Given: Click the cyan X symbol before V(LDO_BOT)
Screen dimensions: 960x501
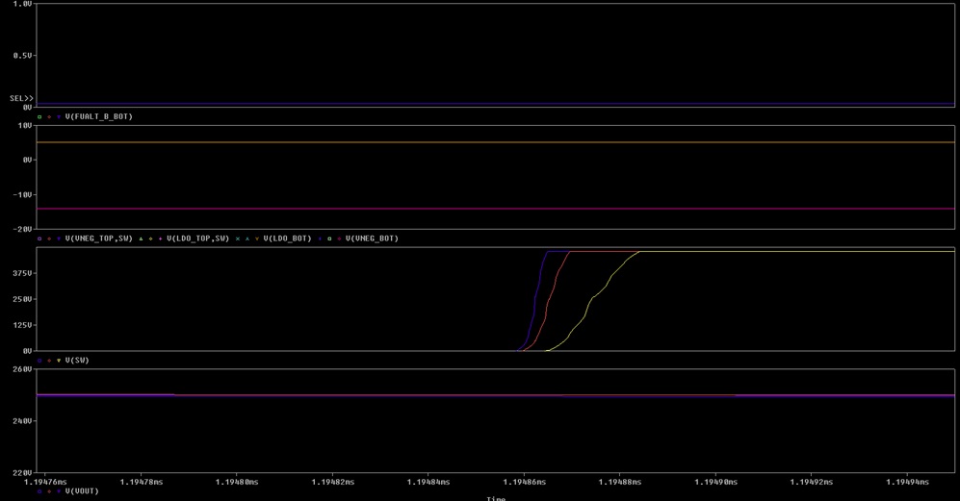Looking at the screenshot, I should 238,238.
